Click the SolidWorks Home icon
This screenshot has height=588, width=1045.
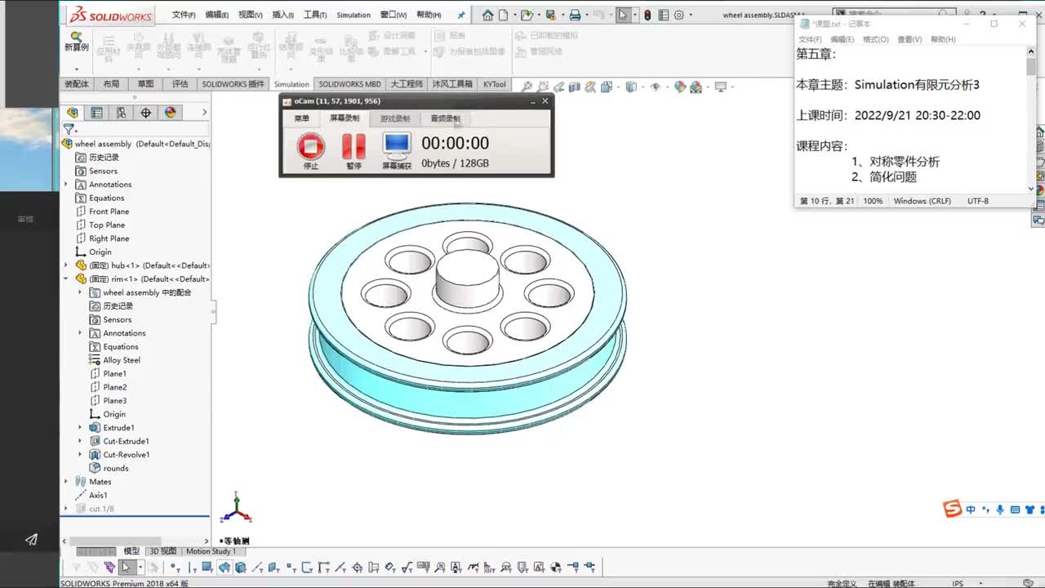pyautogui.click(x=487, y=15)
